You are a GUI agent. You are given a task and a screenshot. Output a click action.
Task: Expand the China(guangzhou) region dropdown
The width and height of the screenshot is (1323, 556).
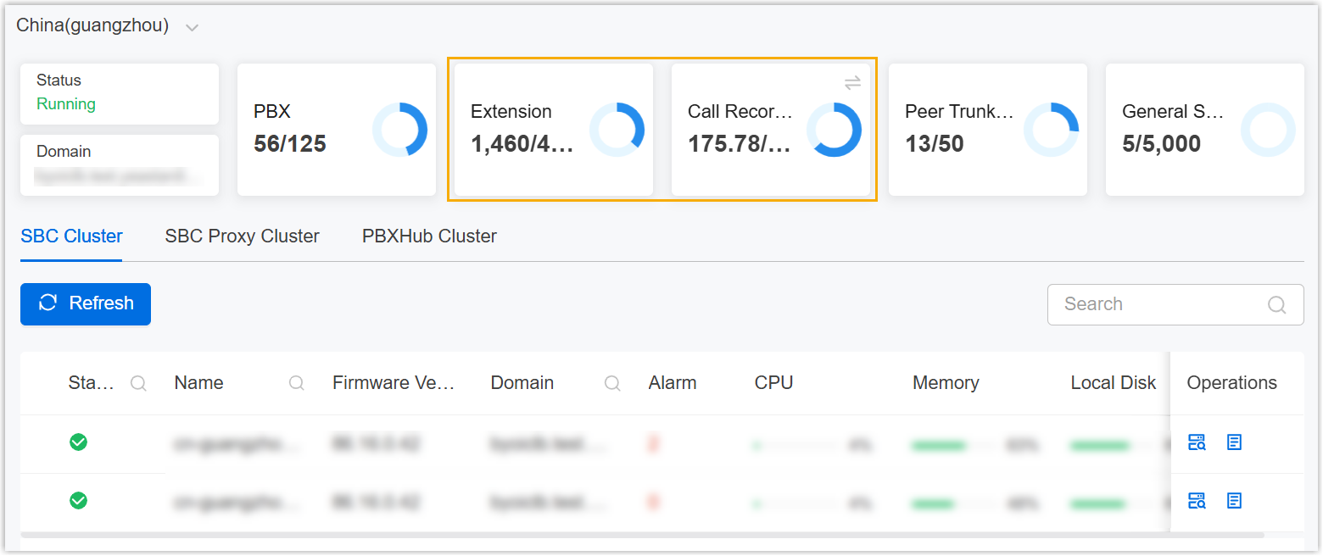point(193,27)
